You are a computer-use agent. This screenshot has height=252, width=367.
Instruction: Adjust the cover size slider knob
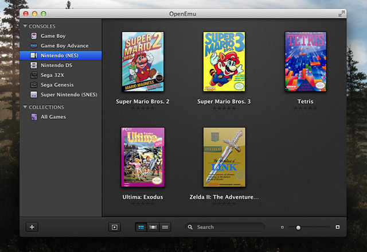(298, 227)
